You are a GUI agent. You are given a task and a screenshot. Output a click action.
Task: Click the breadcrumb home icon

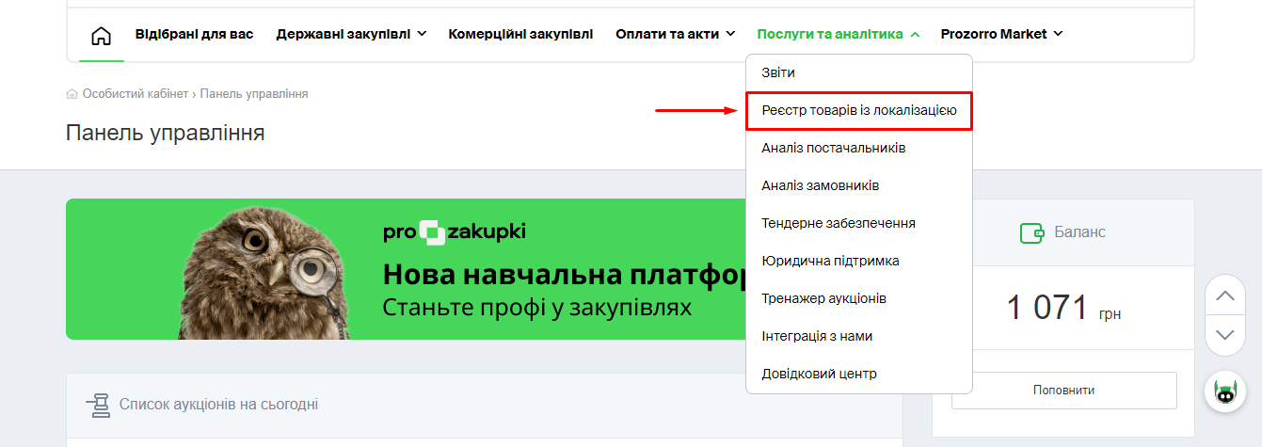[x=72, y=94]
